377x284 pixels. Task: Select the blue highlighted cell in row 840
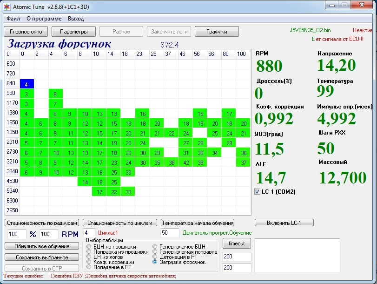pyautogui.click(x=26, y=84)
